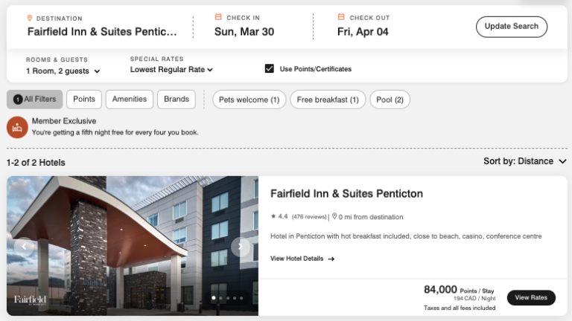
Task: Toggle the Pets welcome filter chip
Action: pos(249,100)
